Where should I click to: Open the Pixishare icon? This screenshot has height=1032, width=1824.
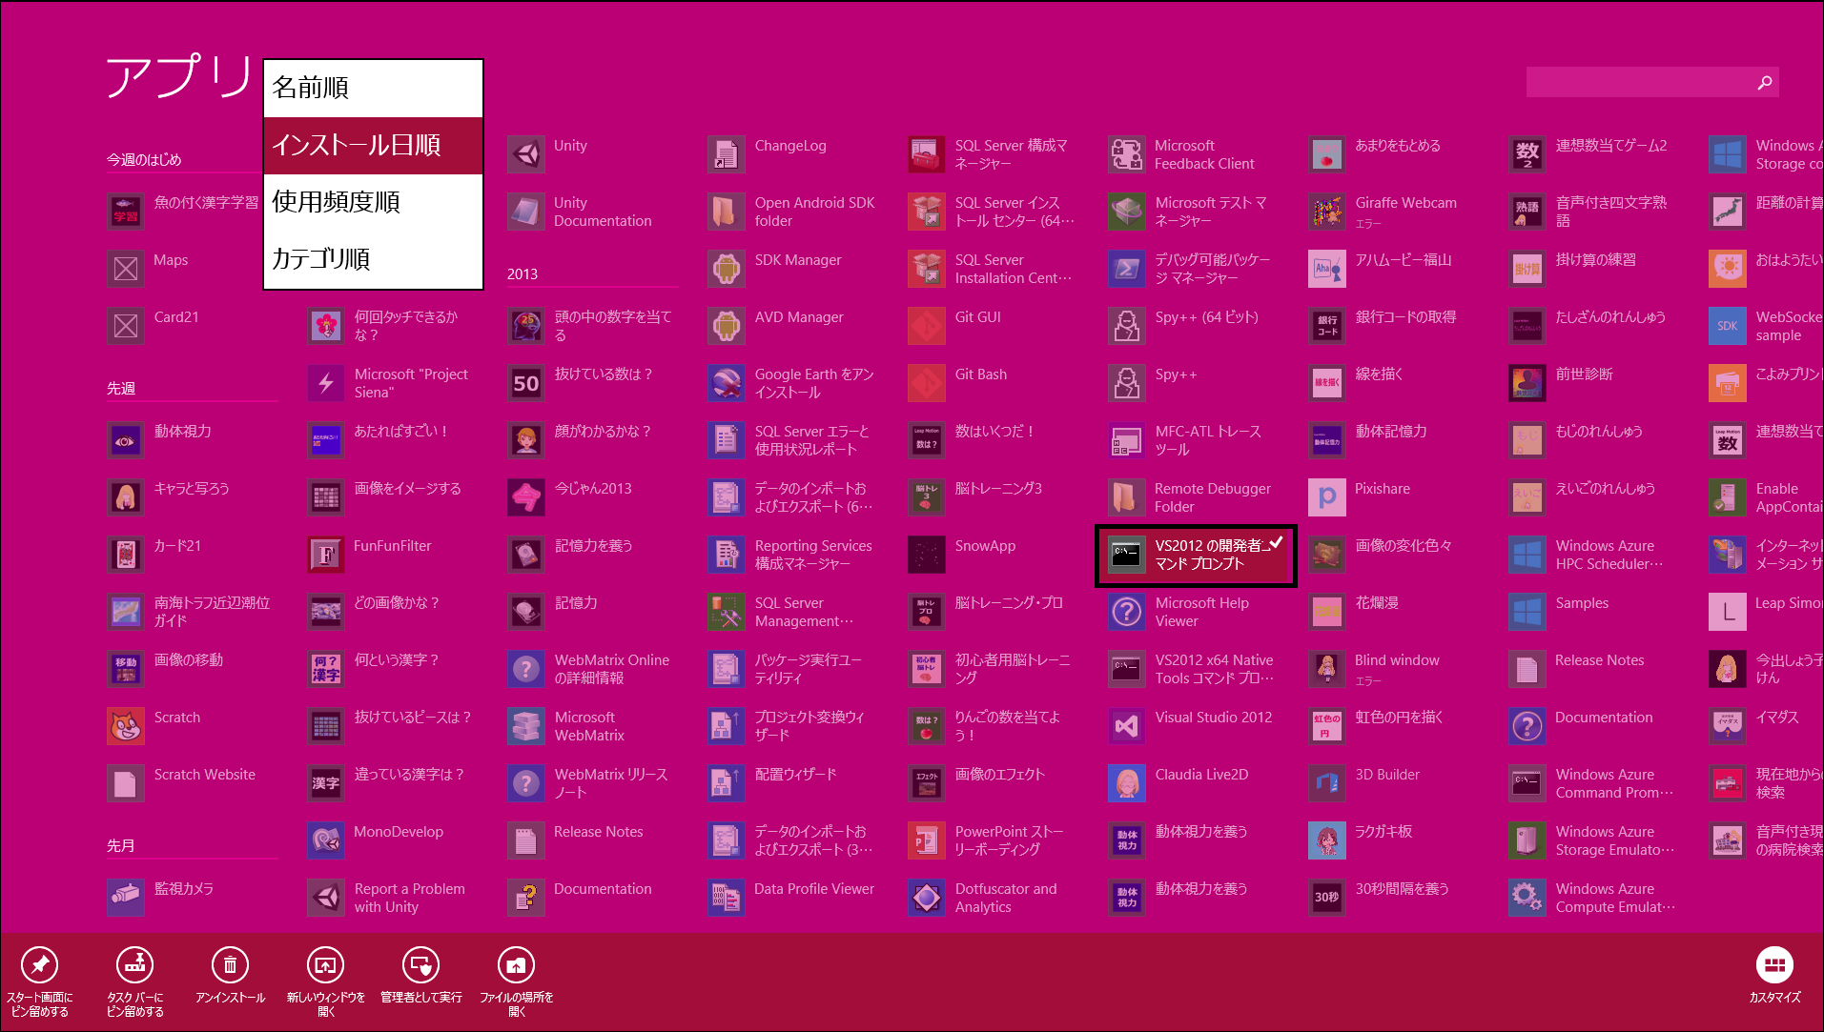(1327, 497)
